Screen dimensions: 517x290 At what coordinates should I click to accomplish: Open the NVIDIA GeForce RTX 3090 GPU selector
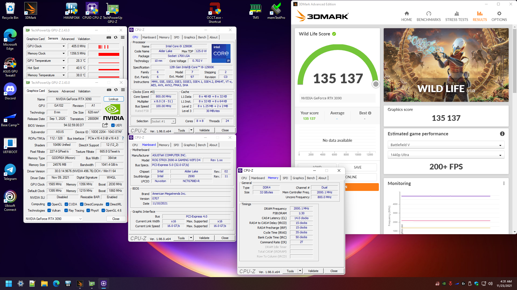click(54, 219)
